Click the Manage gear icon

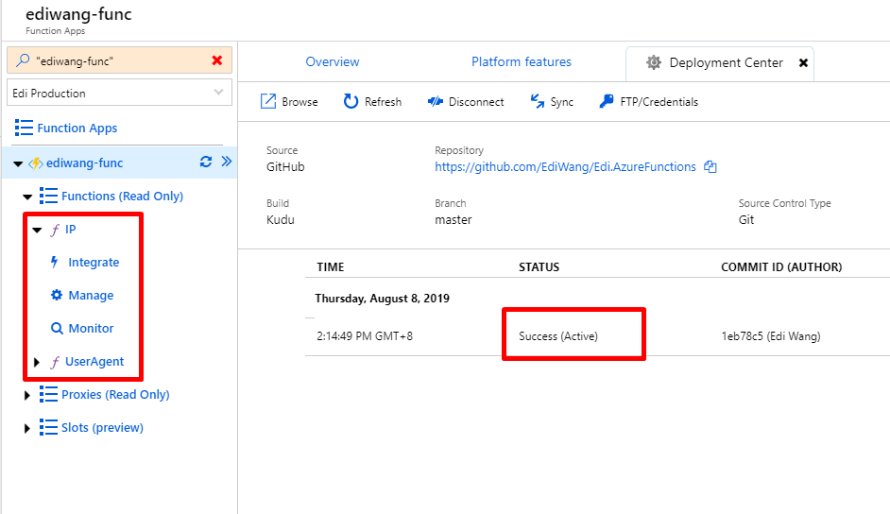[x=56, y=295]
